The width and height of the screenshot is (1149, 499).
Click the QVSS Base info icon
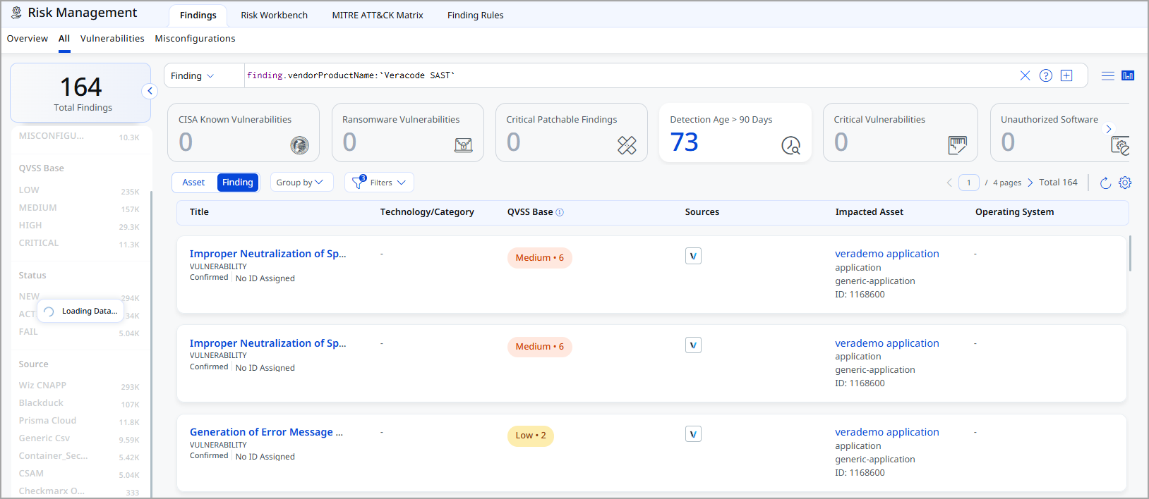click(x=560, y=212)
